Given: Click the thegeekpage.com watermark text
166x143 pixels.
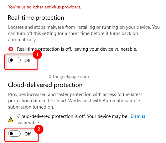Looking at the screenshot, I should (x=69, y=77).
